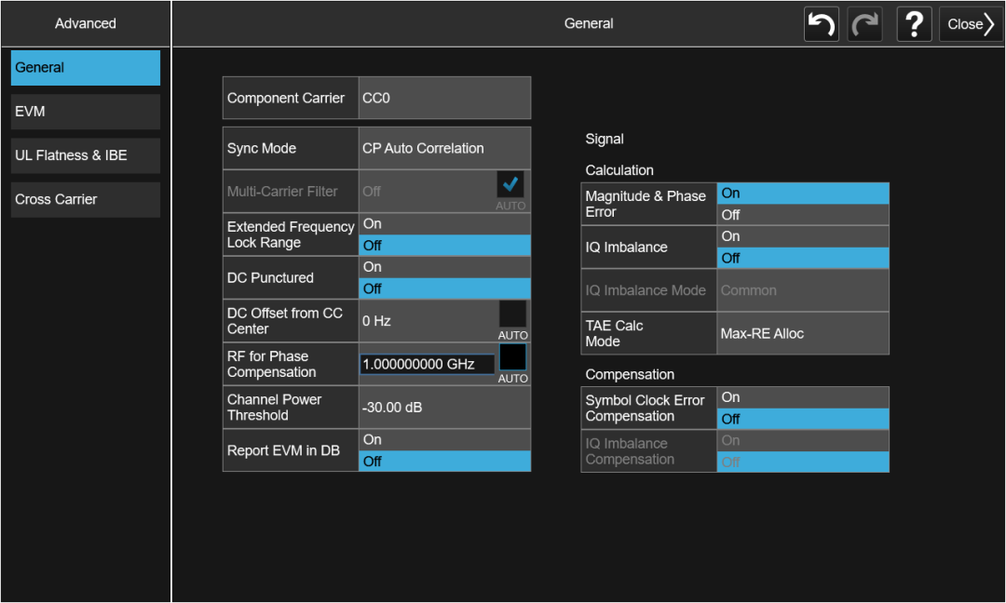Screen dimensions: 1006x603
Task: Enable Report EVM in DB
Action: (444, 440)
